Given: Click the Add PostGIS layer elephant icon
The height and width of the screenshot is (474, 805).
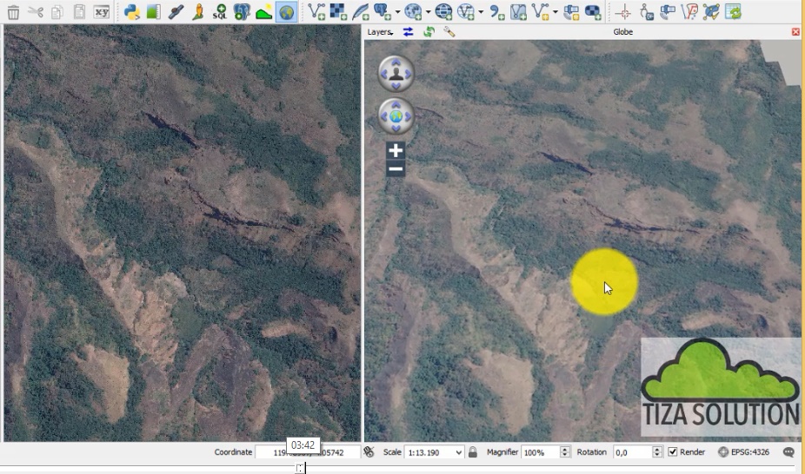Looking at the screenshot, I should 243,12.
